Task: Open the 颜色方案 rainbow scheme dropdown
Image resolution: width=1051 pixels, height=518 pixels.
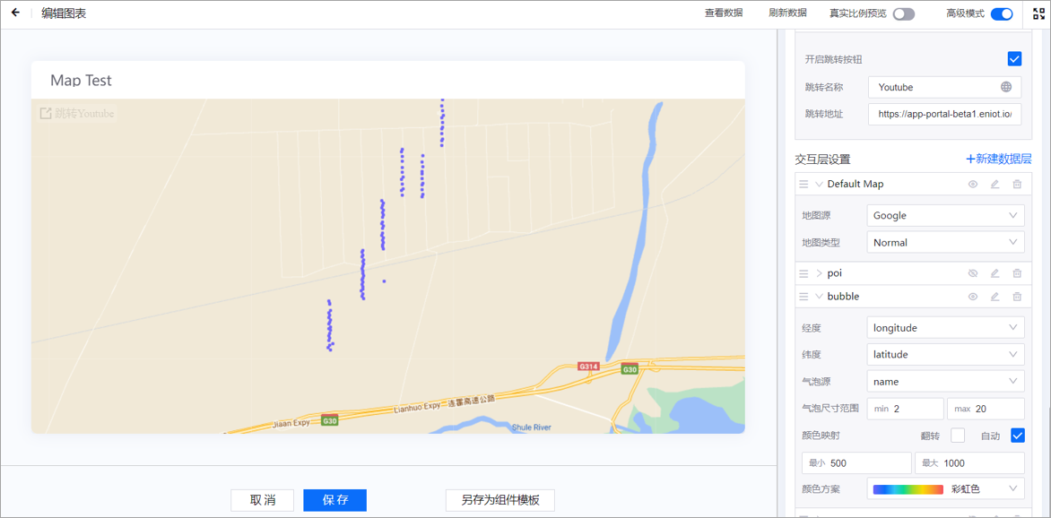Action: (945, 489)
